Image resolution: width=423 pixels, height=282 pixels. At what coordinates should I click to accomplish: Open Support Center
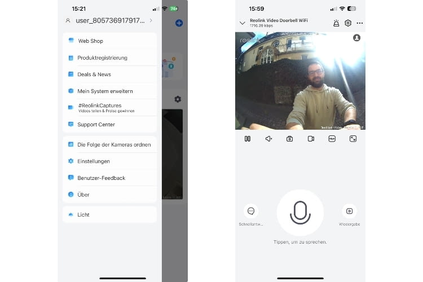109,125
